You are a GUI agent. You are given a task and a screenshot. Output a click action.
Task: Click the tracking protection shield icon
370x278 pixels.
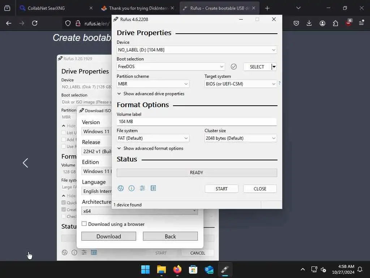(68, 24)
